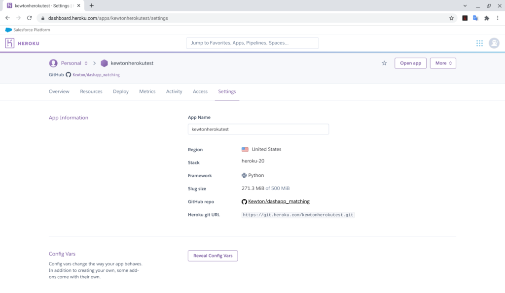Click the United States flag icon
This screenshot has height=293, width=505.
pos(245,149)
